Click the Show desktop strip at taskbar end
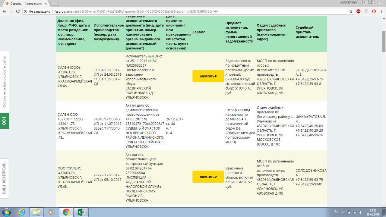The height and width of the screenshot is (217, 386). 384,212
